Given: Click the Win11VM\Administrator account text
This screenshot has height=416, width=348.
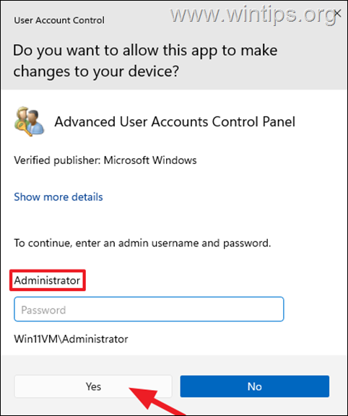Looking at the screenshot, I should [x=71, y=339].
